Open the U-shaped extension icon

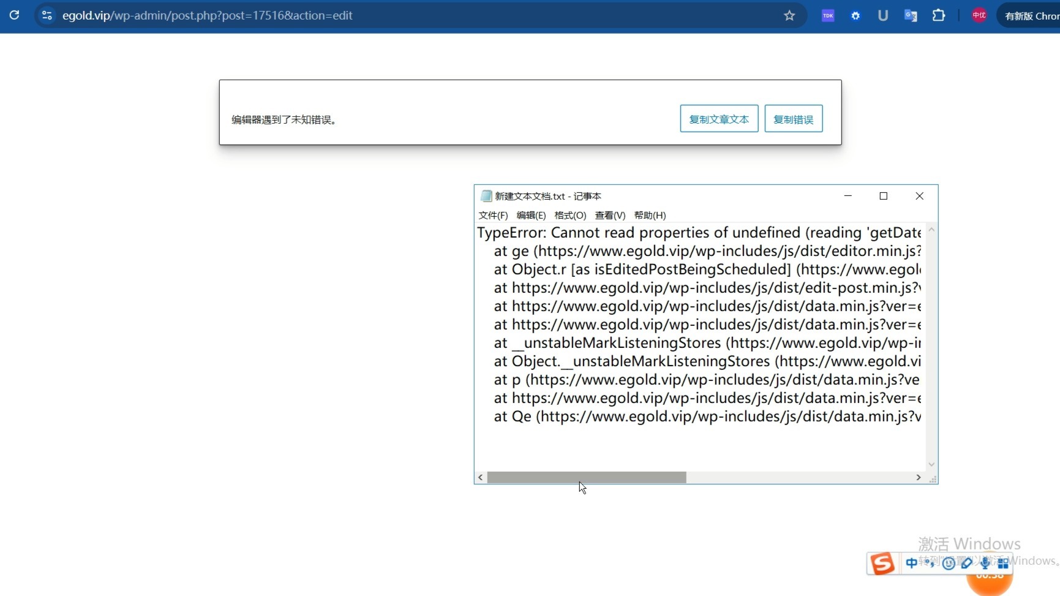click(882, 15)
